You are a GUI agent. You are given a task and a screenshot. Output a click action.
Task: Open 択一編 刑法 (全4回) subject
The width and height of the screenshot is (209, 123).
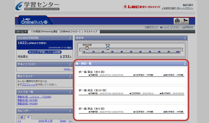92,109
